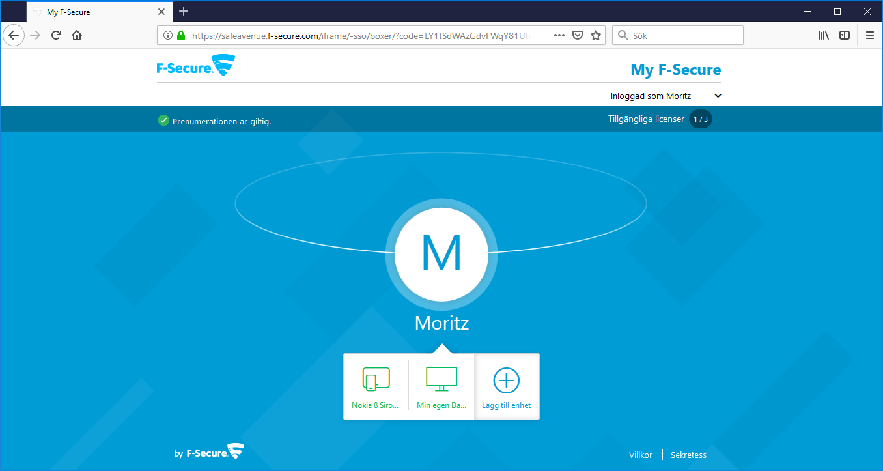Click the F-Secure logo in the header
Image resolution: width=883 pixels, height=471 pixels.
point(195,66)
